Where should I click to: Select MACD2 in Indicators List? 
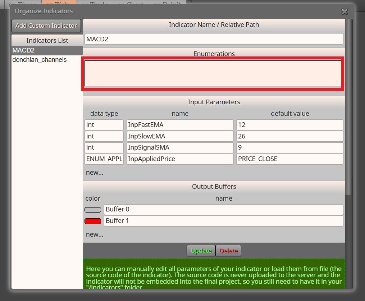[47, 50]
